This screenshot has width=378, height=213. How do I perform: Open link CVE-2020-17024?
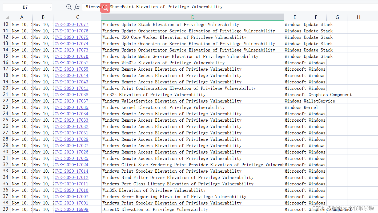click(x=71, y=165)
